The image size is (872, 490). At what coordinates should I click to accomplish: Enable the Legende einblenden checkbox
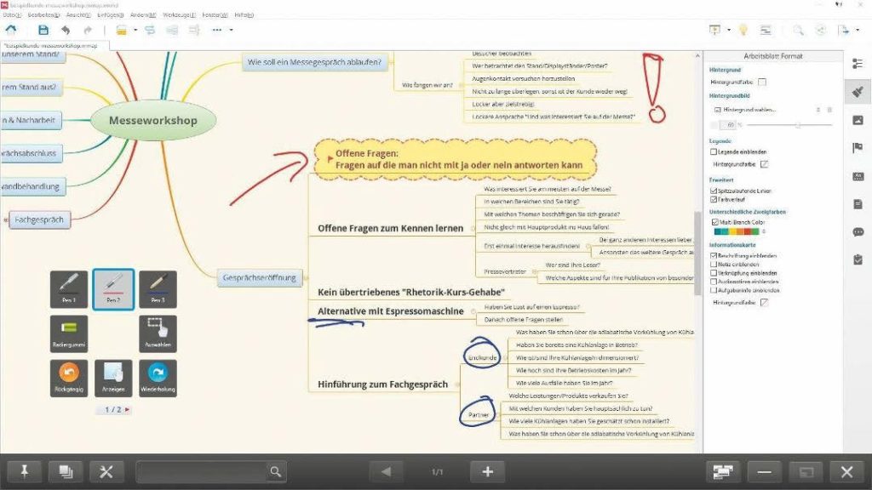coord(714,151)
